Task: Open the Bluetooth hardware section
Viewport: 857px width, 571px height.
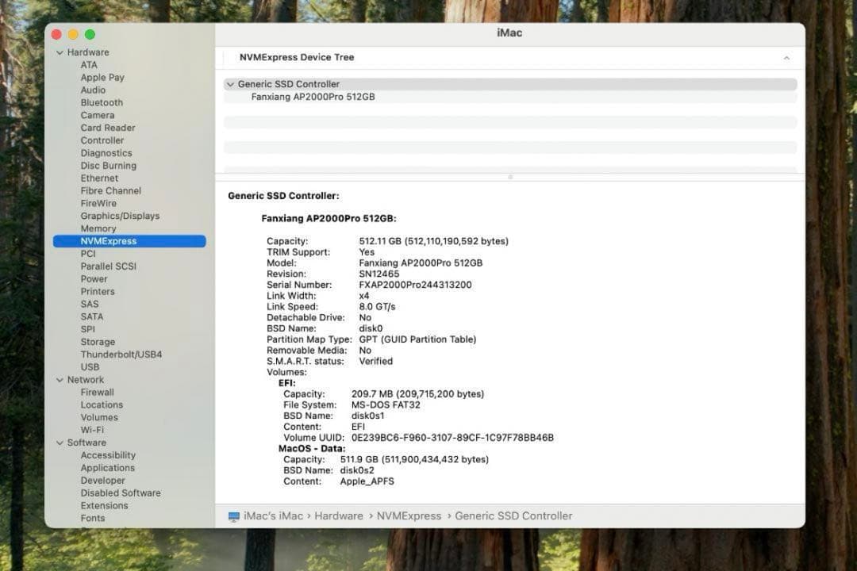Action: (x=102, y=102)
